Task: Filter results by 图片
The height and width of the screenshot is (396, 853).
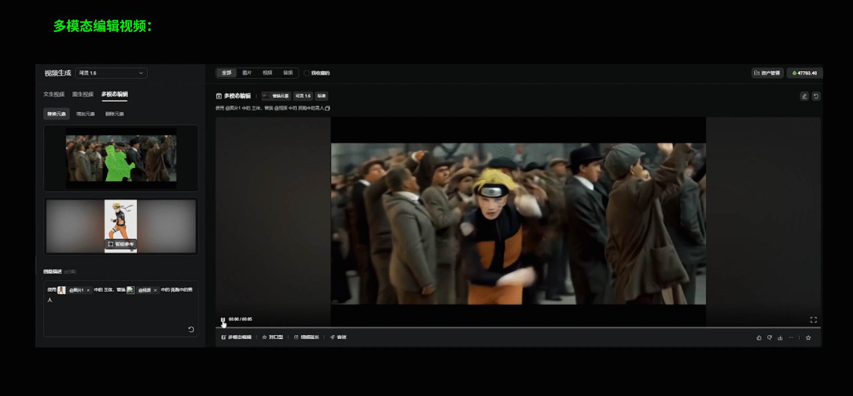Action: 247,73
